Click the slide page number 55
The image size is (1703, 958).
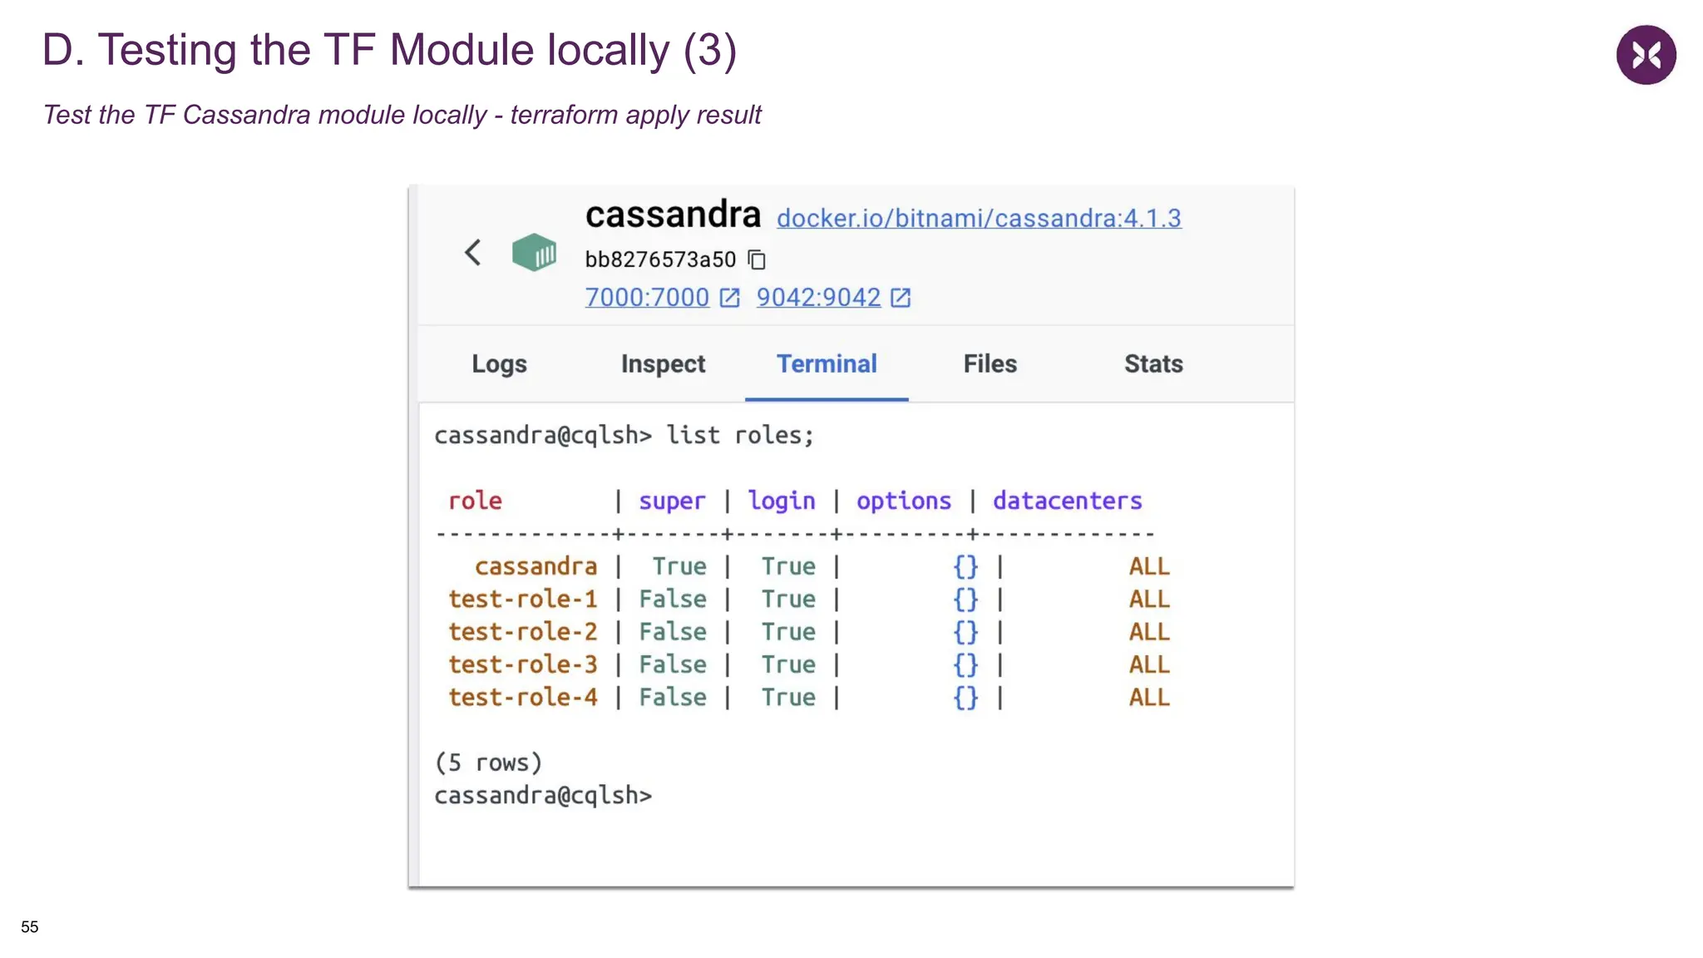(30, 926)
